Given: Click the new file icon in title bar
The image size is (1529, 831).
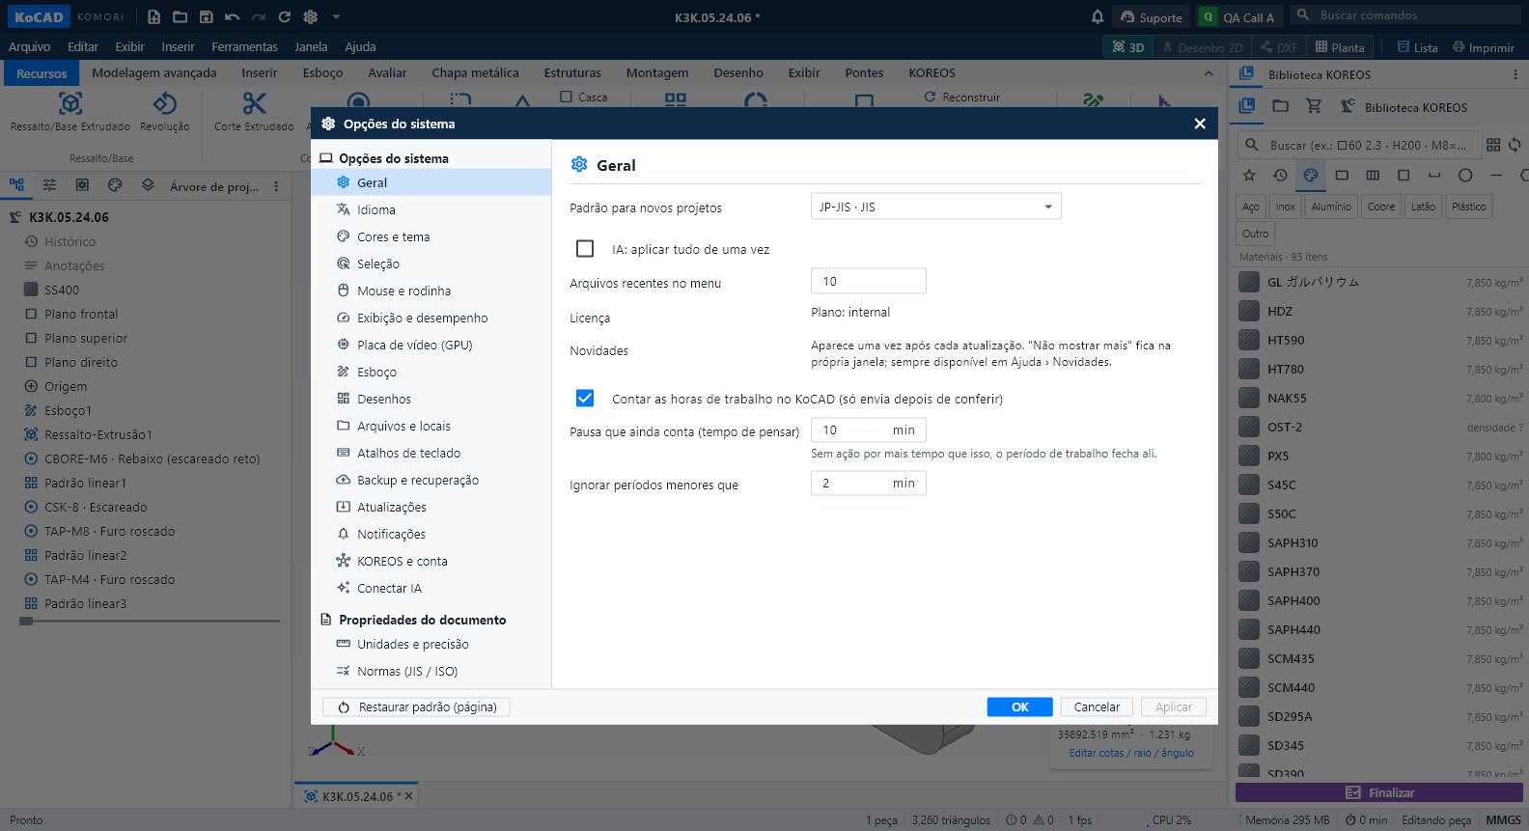Looking at the screenshot, I should click(153, 16).
